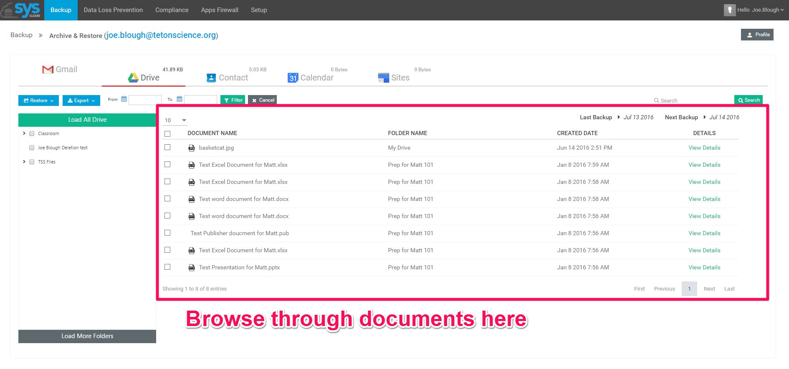
Task: Open the Apps Firewall menu
Action: [220, 10]
